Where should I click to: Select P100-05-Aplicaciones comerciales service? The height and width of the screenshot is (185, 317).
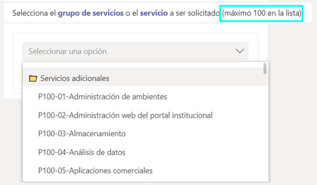click(145, 170)
